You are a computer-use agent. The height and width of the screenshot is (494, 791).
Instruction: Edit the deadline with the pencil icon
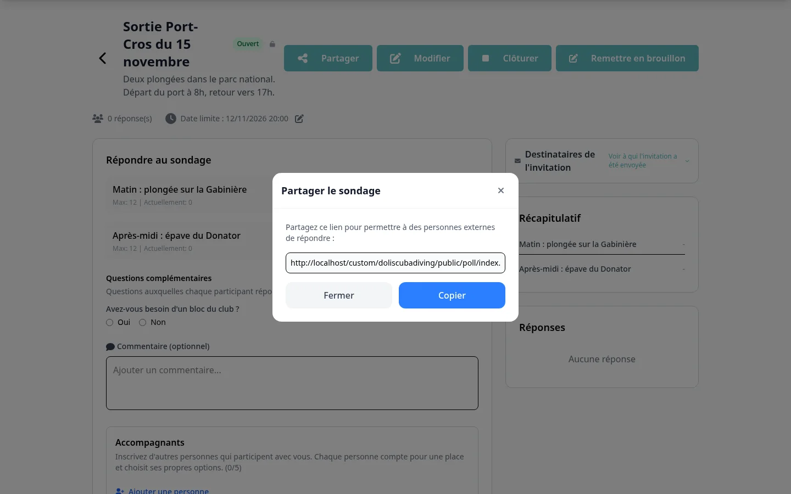click(x=299, y=119)
